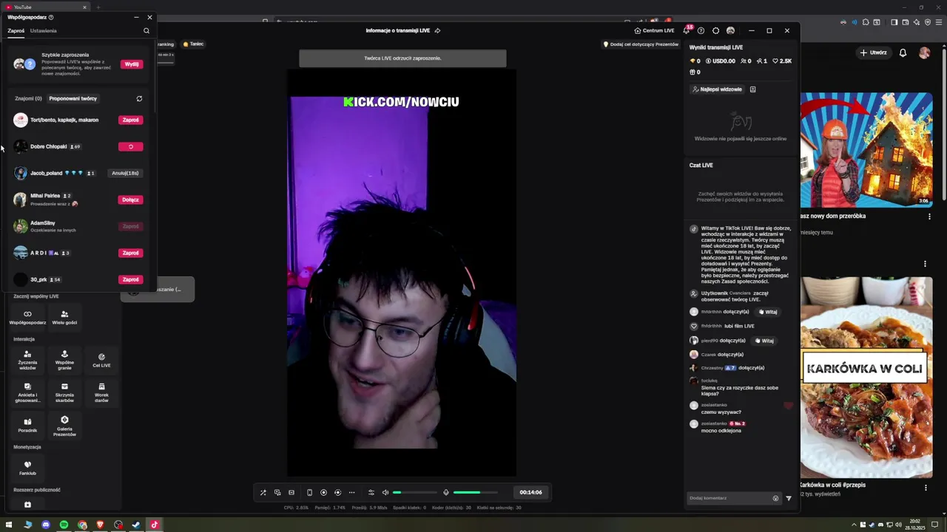Open options for dom przeróbka video

pyautogui.click(x=929, y=216)
